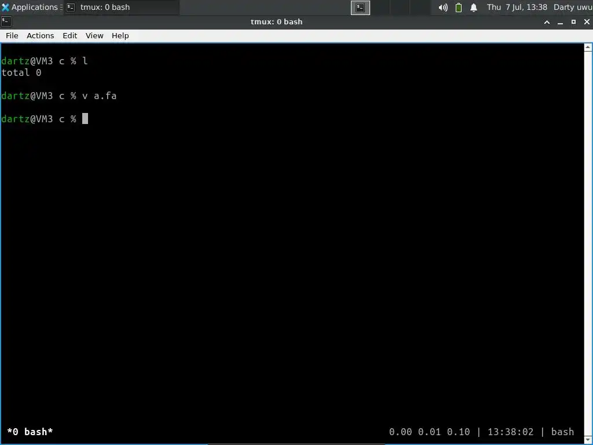The height and width of the screenshot is (445, 593).
Task: Click the load average 0.00 0.01 0.10
Action: [x=429, y=432]
